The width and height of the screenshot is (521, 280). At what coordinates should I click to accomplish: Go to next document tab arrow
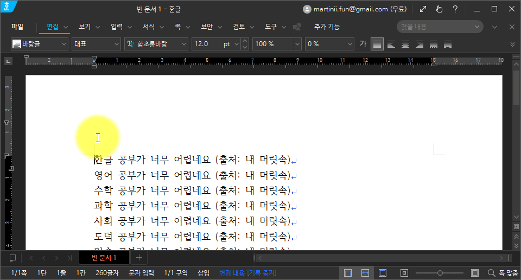point(56,258)
